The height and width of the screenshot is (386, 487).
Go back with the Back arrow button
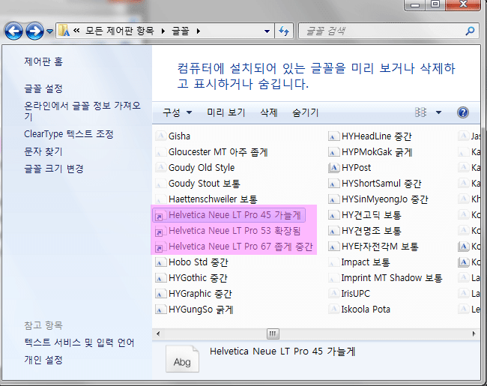pyautogui.click(x=13, y=31)
